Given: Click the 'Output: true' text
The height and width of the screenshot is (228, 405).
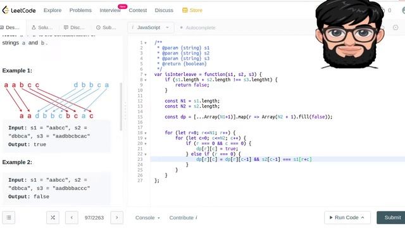Looking at the screenshot, I should coord(27,144).
